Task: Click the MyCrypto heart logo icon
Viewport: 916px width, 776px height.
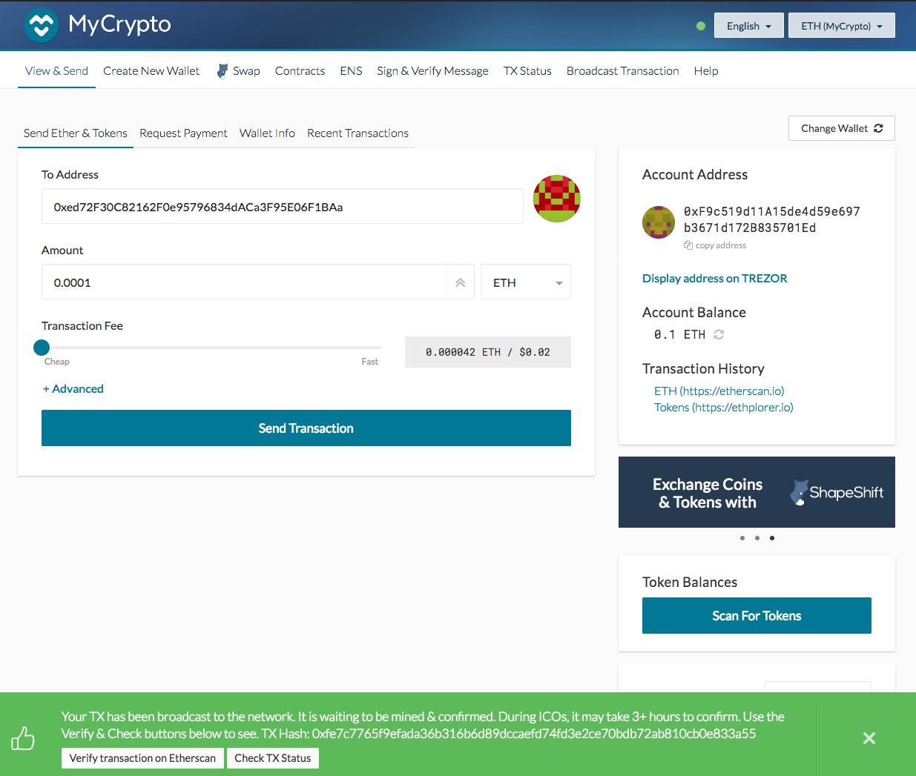Action: click(x=42, y=25)
